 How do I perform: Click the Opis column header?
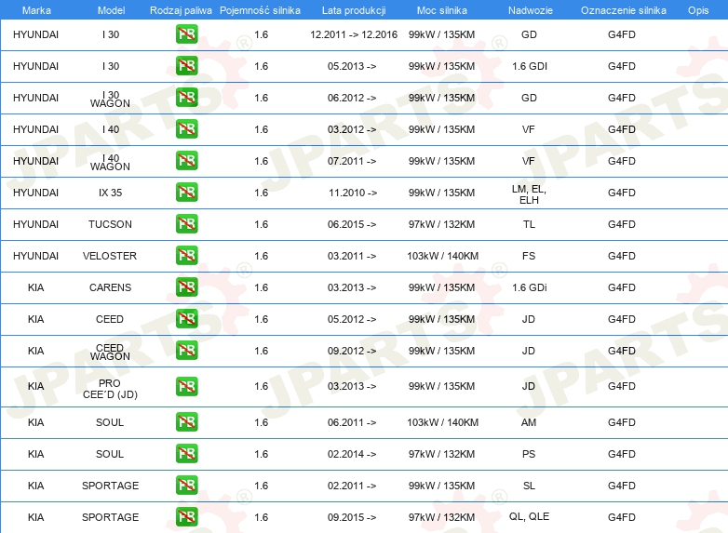pos(698,10)
